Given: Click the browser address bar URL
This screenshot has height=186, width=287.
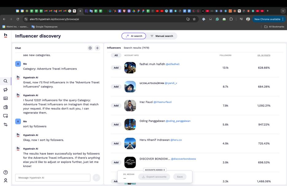Looking at the screenshot, I should [54, 19].
